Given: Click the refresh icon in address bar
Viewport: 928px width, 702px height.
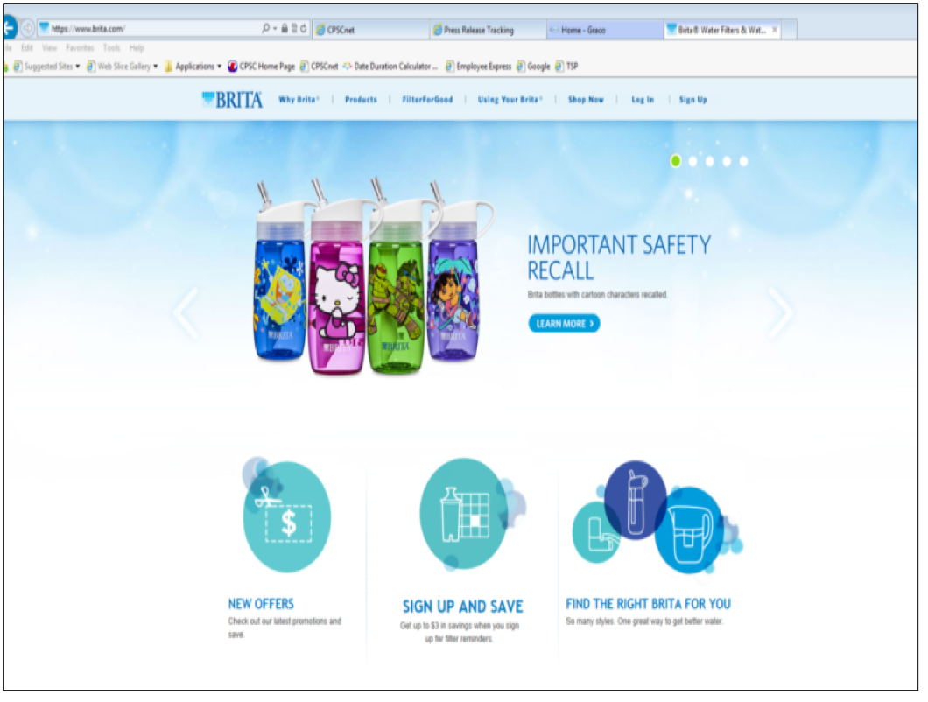Looking at the screenshot, I should (305, 28).
